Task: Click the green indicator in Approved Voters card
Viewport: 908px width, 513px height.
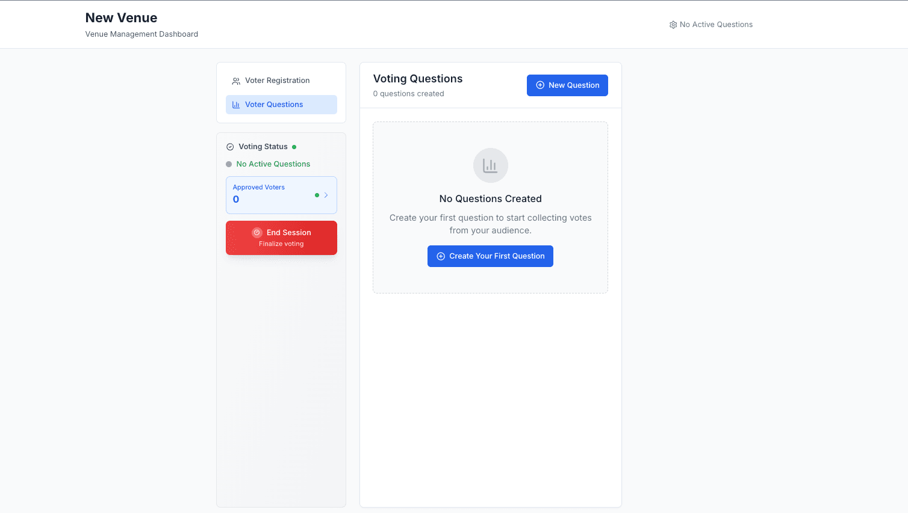Action: click(317, 195)
